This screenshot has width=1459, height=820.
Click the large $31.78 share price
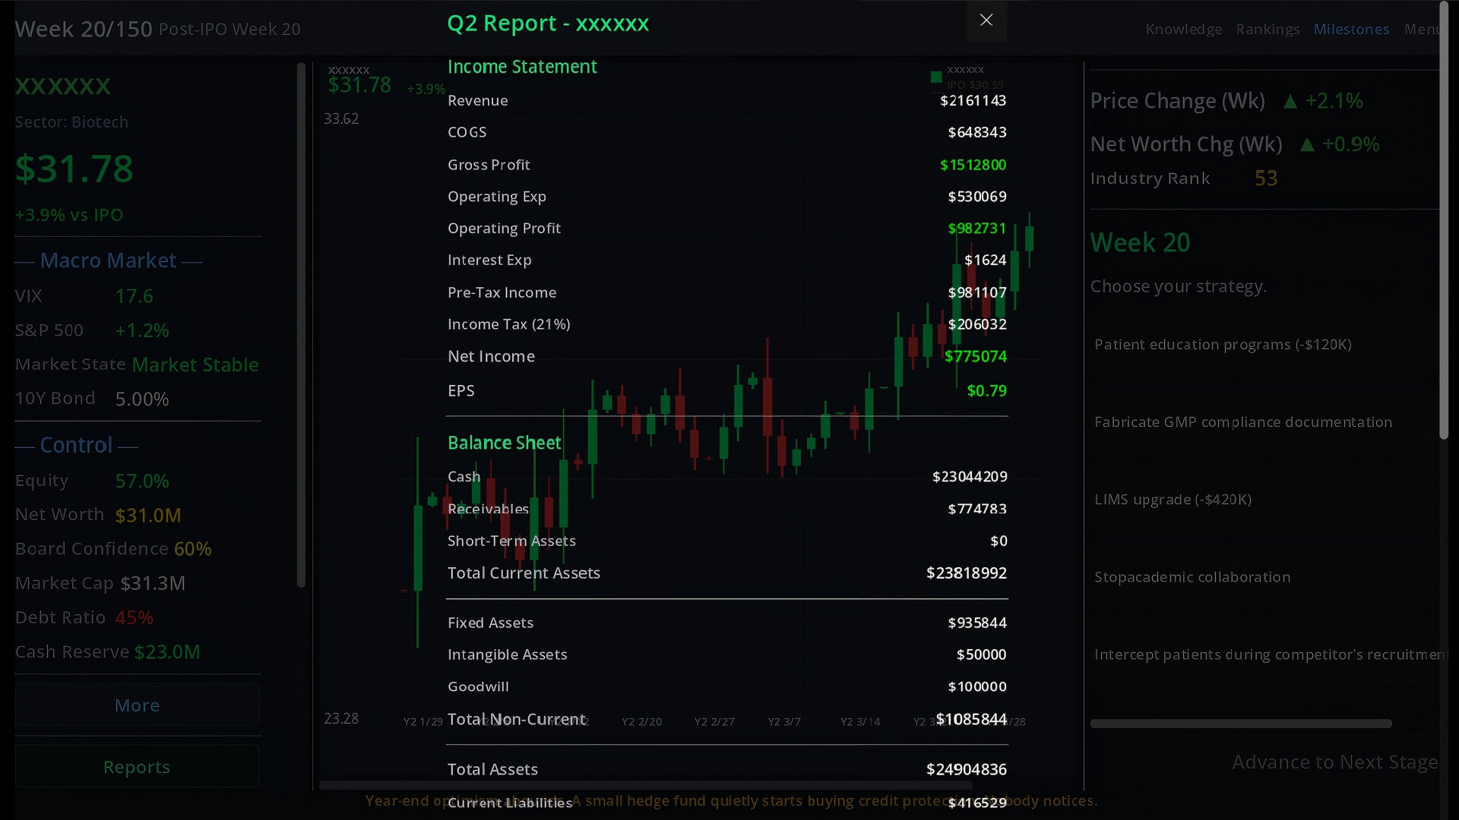click(x=74, y=169)
